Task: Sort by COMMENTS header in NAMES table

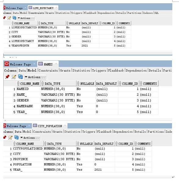Action: click(149, 84)
